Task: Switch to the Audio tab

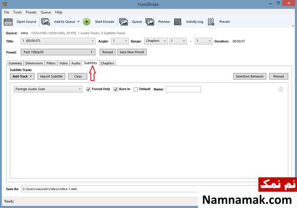Action: pos(76,63)
